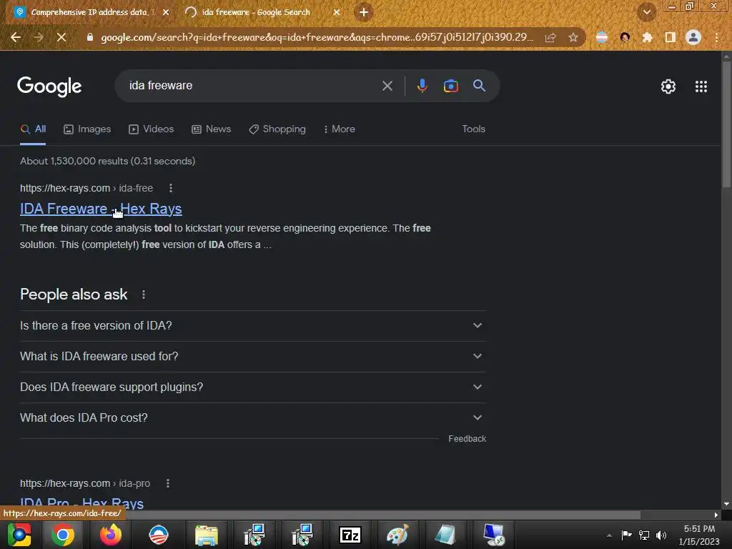Click the taskbar clock 5:51 PM
This screenshot has width=732, height=549.
[699, 529]
